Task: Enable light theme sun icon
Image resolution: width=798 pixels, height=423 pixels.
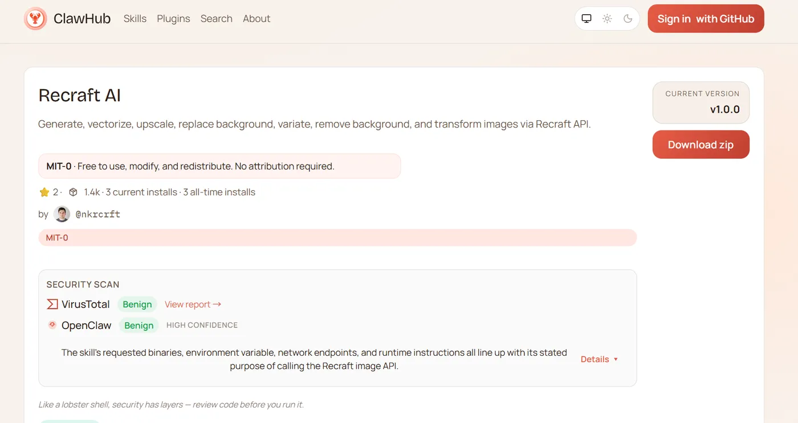Action: click(607, 19)
